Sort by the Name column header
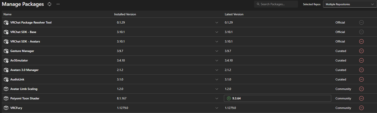 8,14
